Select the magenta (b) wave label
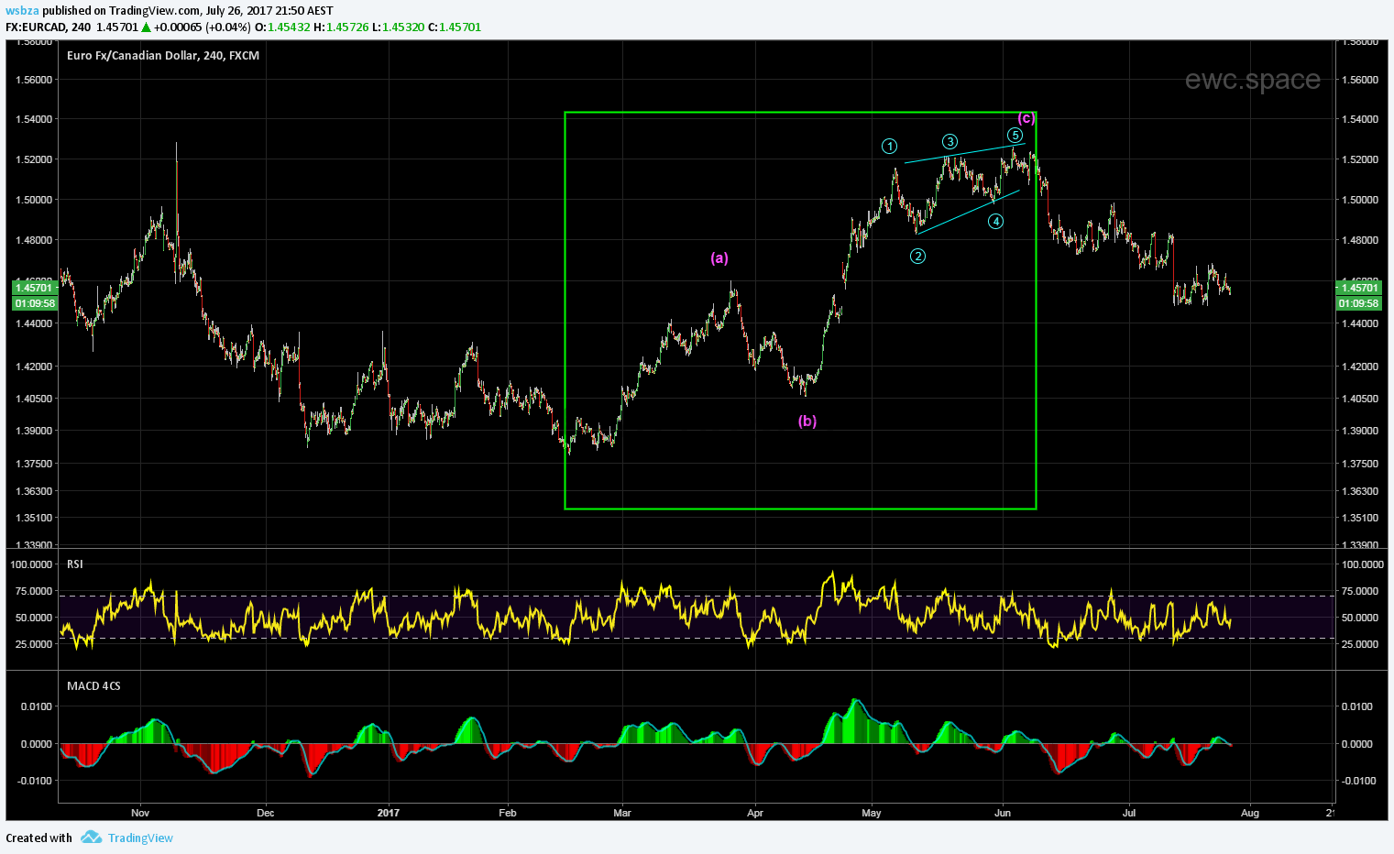 coord(807,422)
